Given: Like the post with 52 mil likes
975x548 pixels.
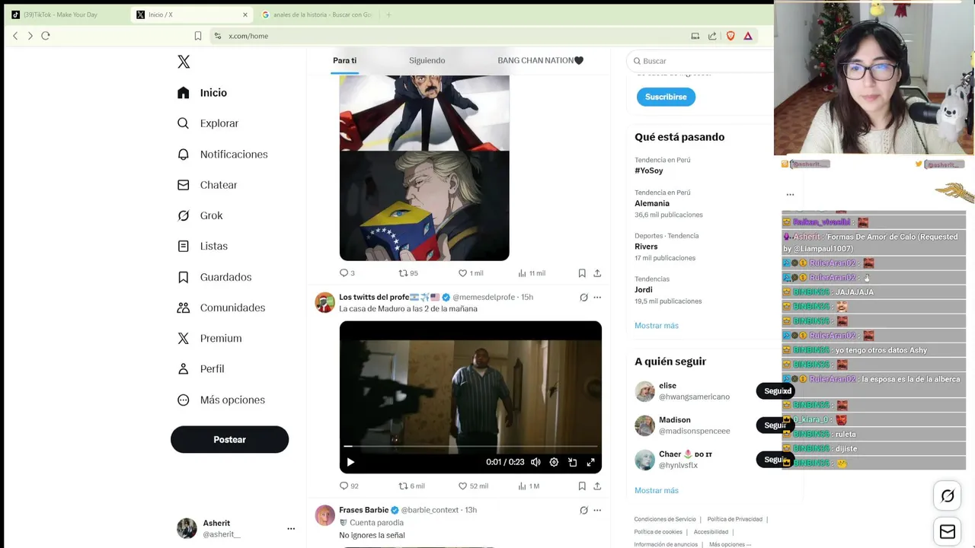Looking at the screenshot, I should coord(472,486).
